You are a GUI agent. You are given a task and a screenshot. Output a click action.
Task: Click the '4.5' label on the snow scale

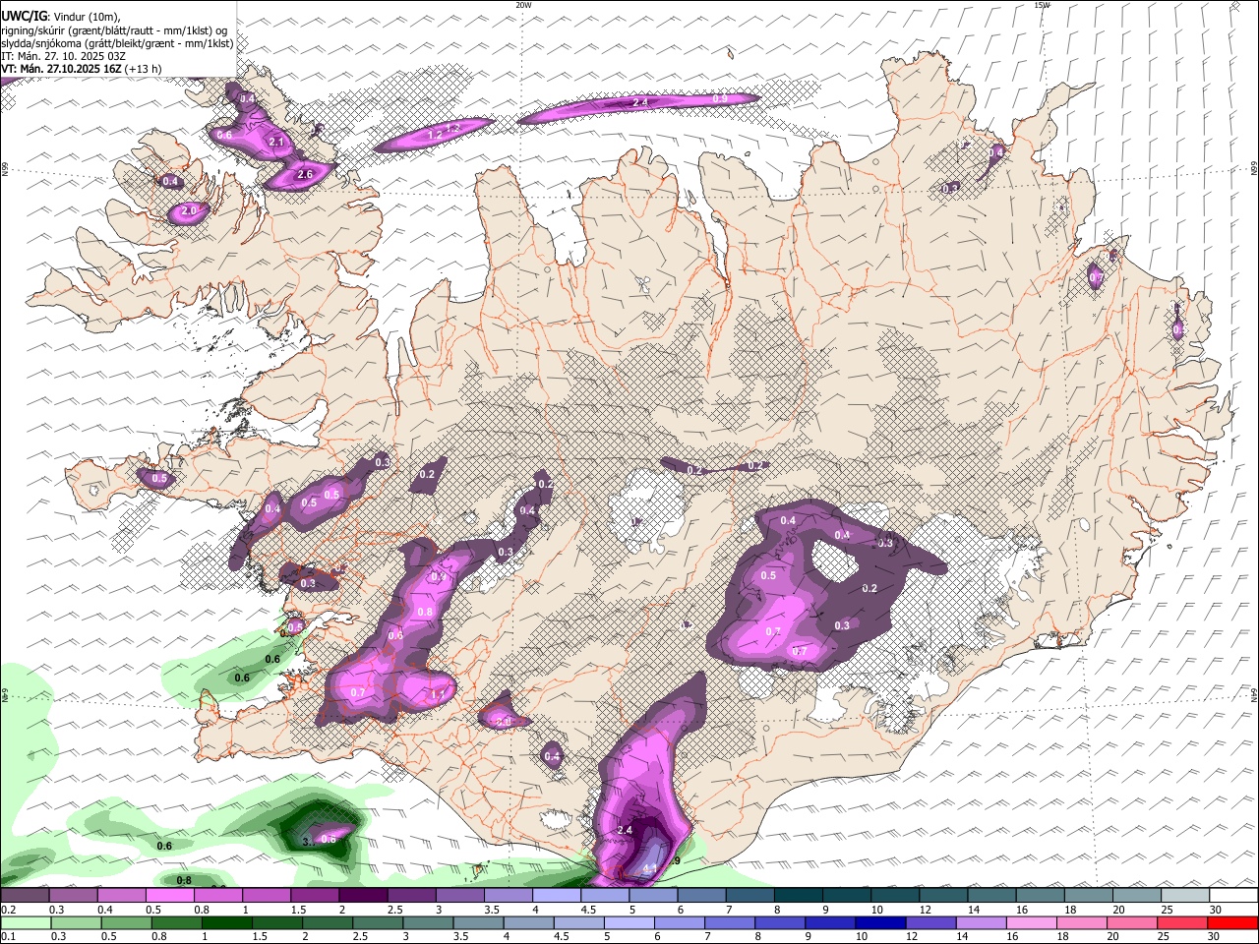[588, 910]
